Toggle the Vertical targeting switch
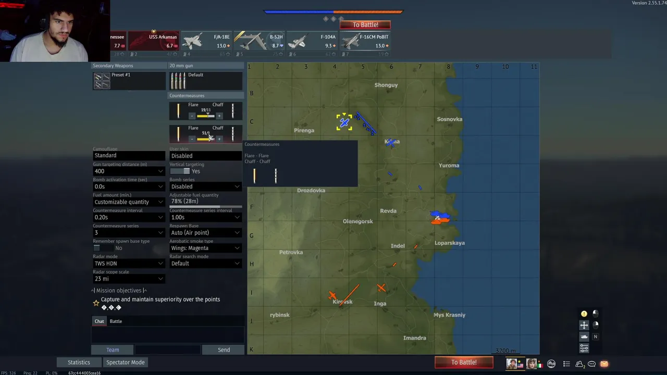 180,171
